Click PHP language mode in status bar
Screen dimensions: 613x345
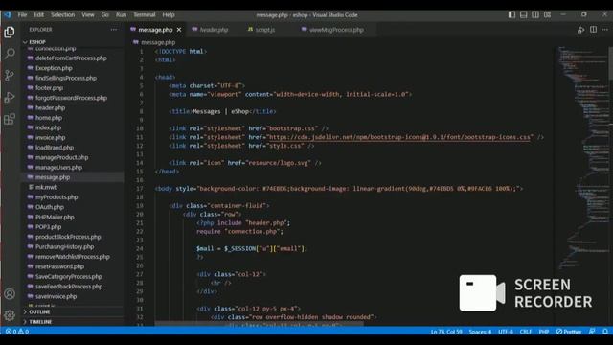click(544, 332)
